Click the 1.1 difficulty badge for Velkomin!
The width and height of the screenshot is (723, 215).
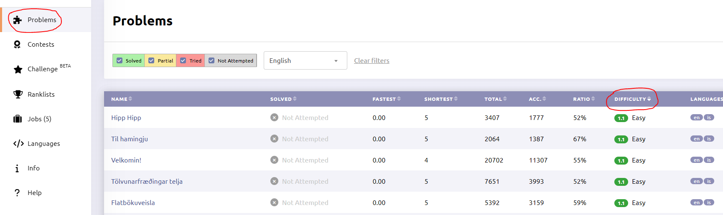point(621,161)
